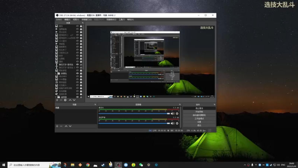298x168 pixels.
Task: Toggle visibility of 监控组 group
Action: [x=77, y=97]
